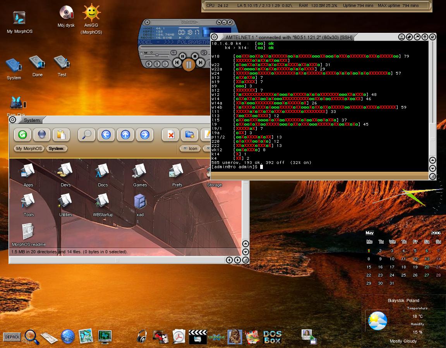Click System window scroll up arrow
The image size is (446, 348).
tap(245, 244)
